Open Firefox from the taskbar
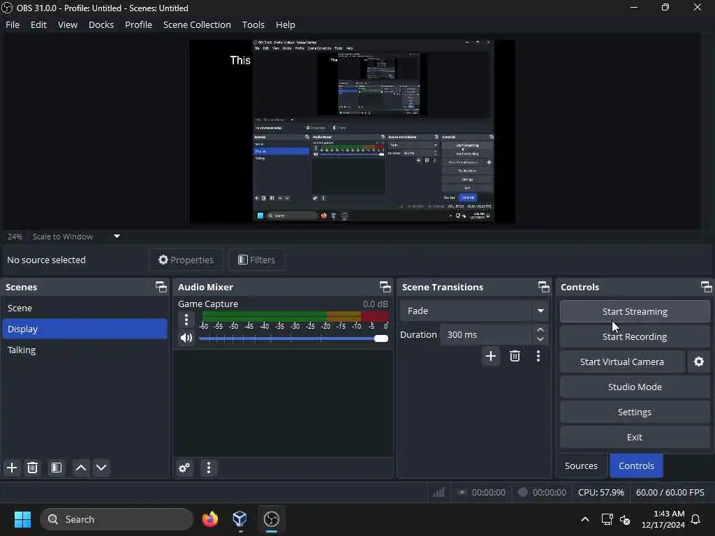 tap(210, 519)
